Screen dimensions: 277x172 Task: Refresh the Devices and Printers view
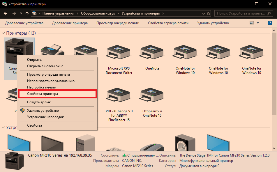209,13
